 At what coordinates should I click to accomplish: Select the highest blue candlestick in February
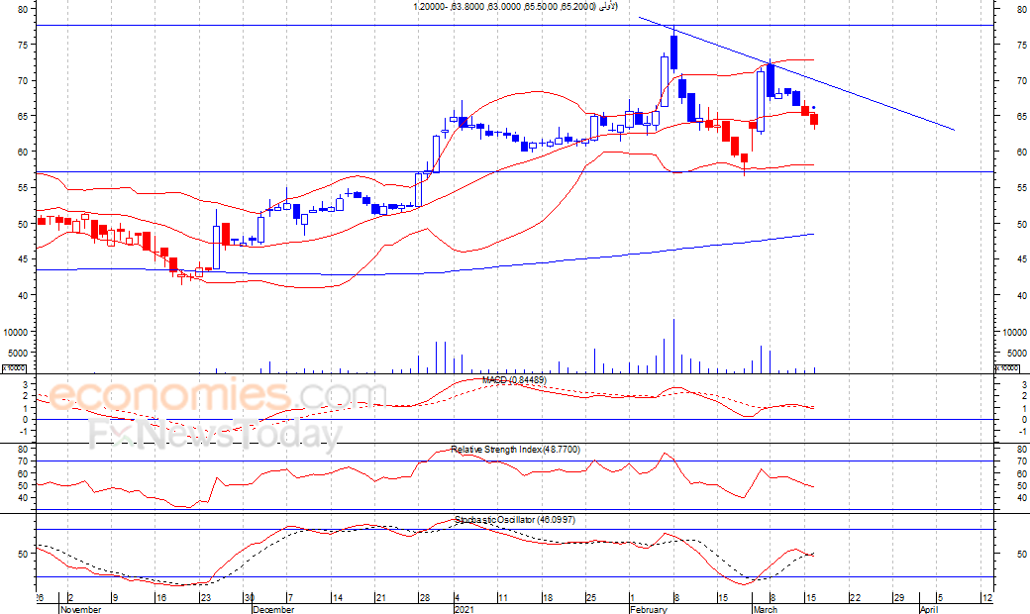(673, 51)
